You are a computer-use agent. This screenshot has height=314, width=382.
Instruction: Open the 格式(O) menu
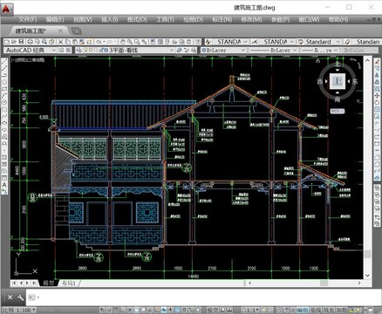tap(137, 19)
